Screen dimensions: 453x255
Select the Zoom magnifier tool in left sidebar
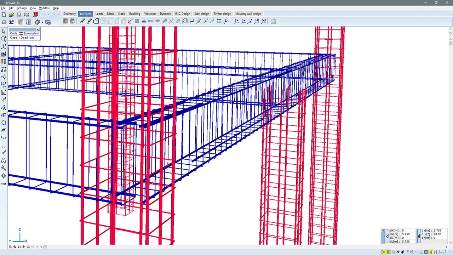coord(4,39)
